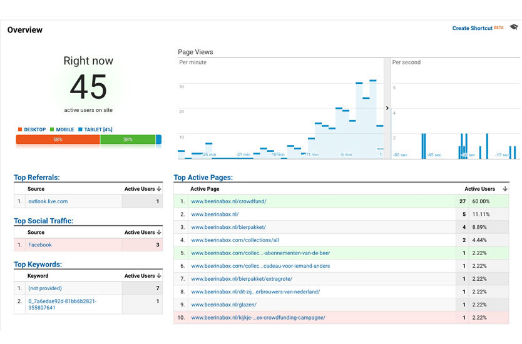Open the beerinabox.nl/crowdfund/ active page
Viewport: 522px width, 344px height.
tap(228, 201)
